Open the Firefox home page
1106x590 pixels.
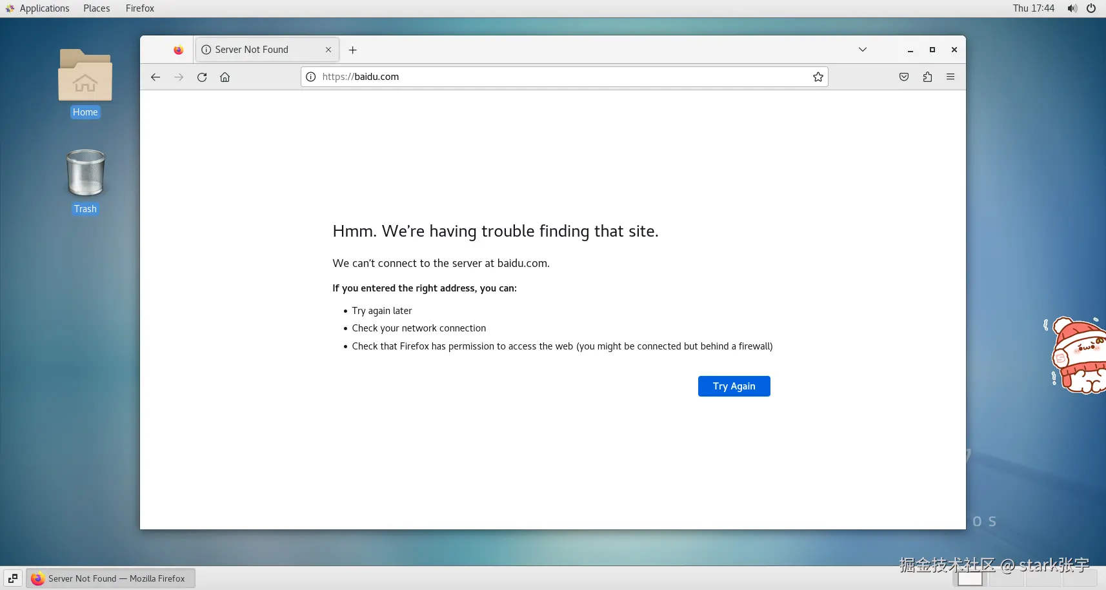point(225,77)
